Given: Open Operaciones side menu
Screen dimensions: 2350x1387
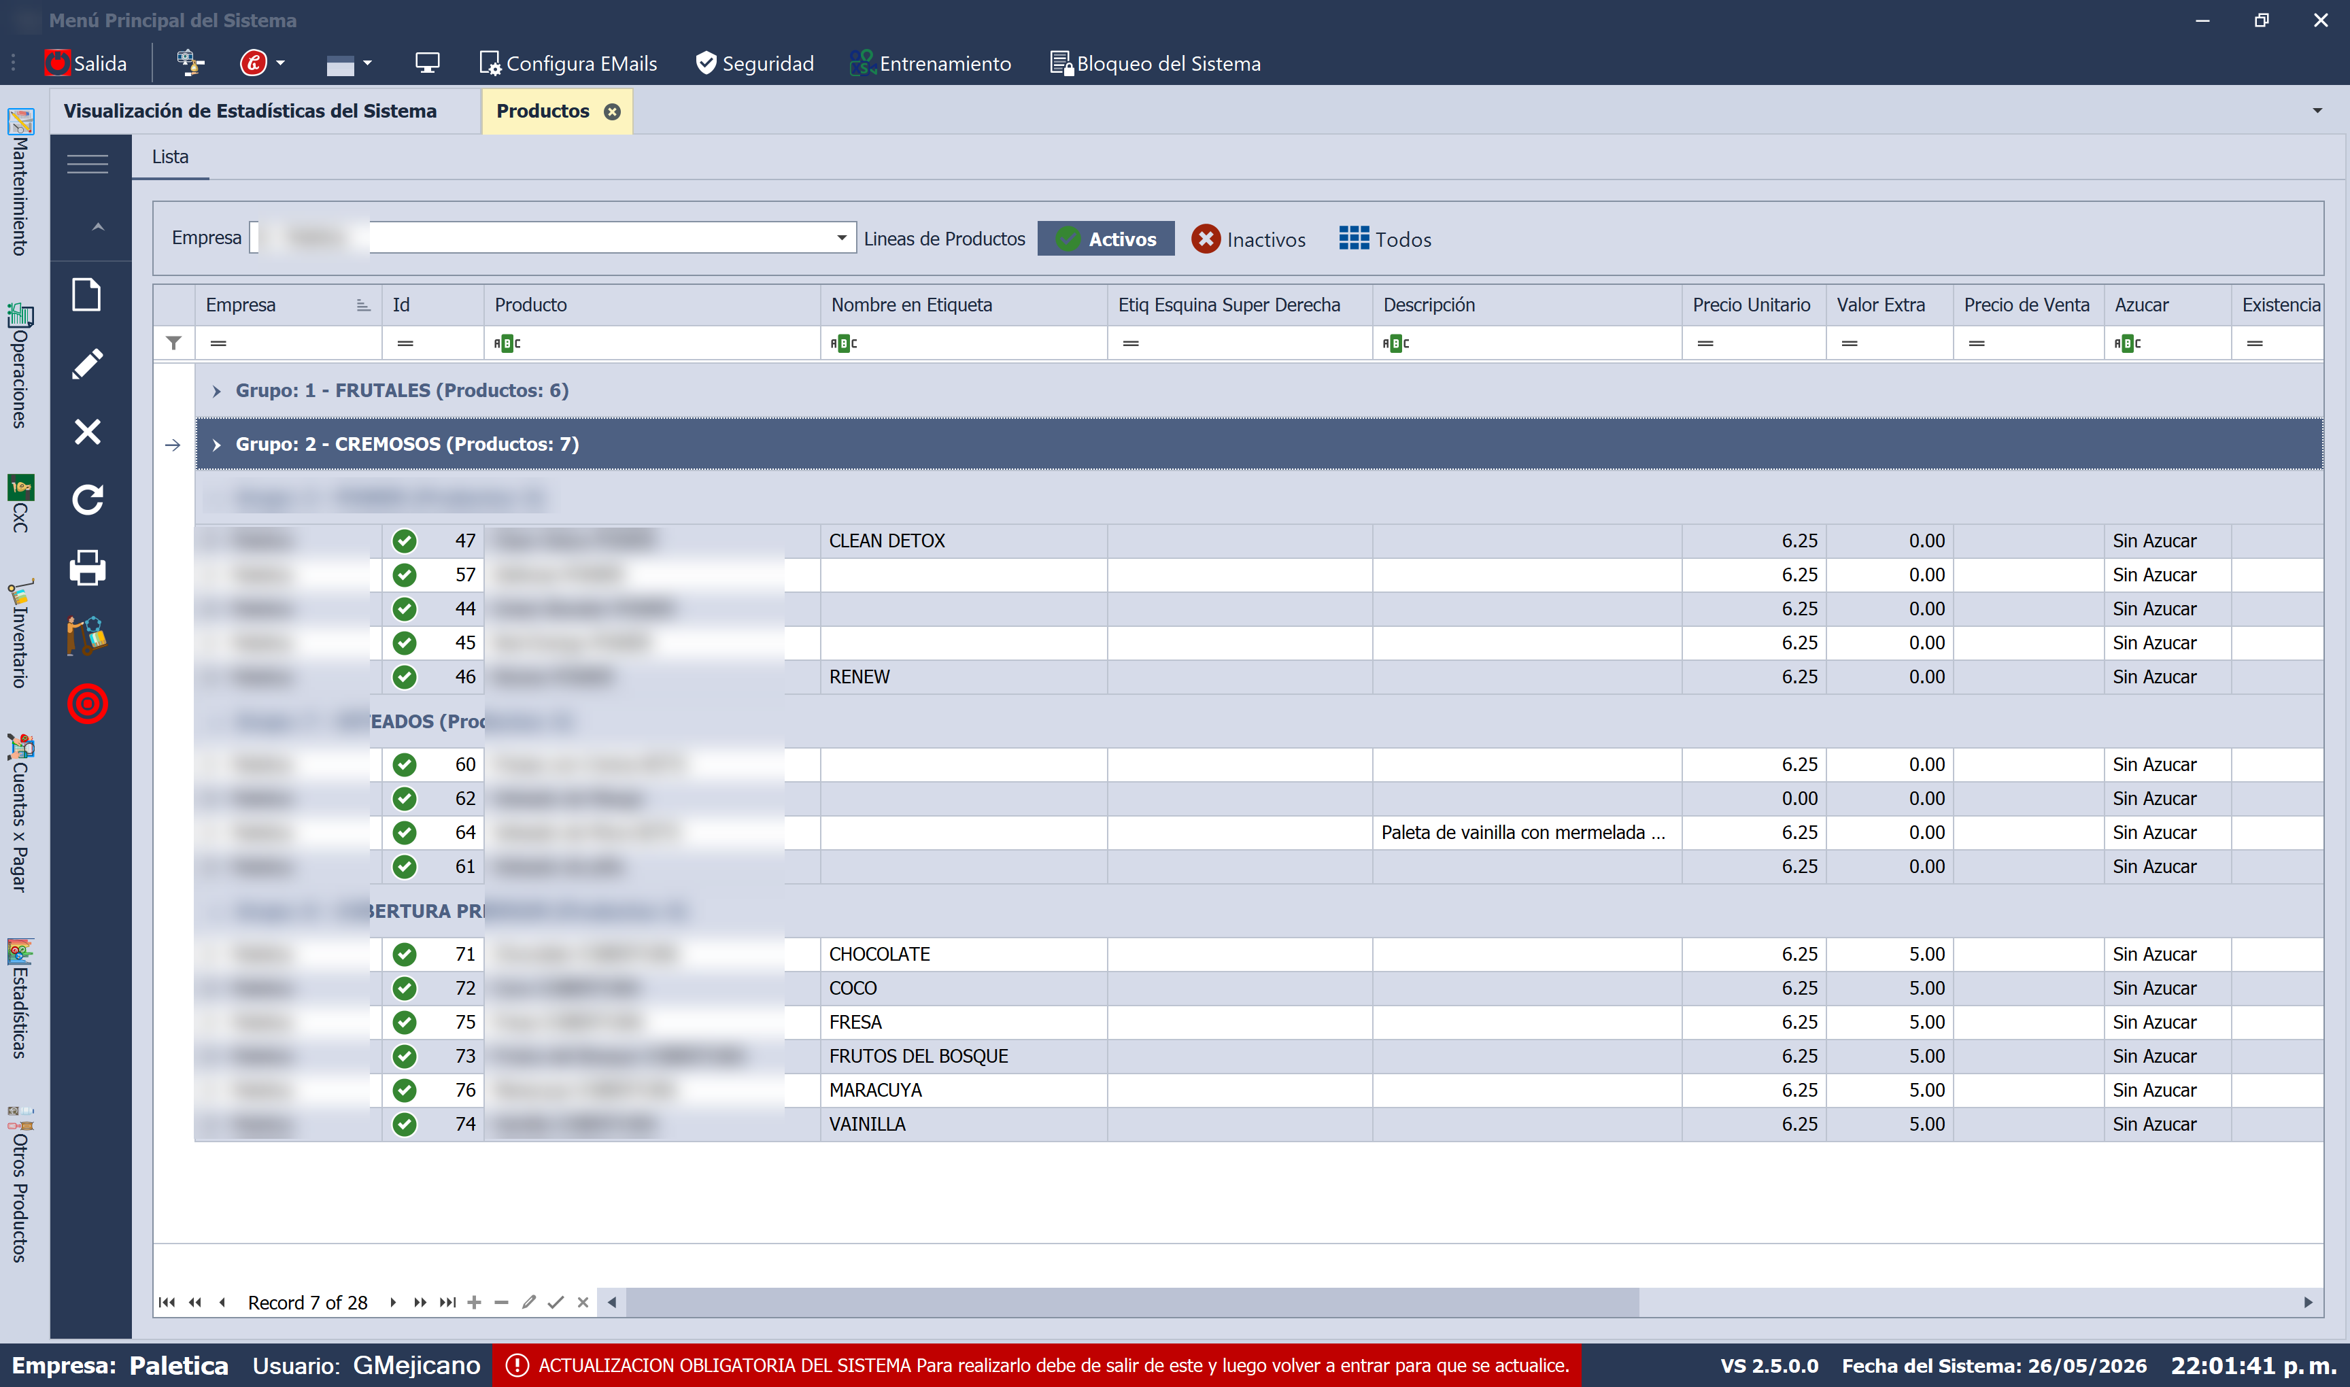Looking at the screenshot, I should pyautogui.click(x=20, y=366).
